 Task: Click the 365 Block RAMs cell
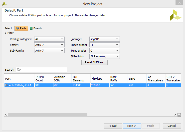click(119, 85)
